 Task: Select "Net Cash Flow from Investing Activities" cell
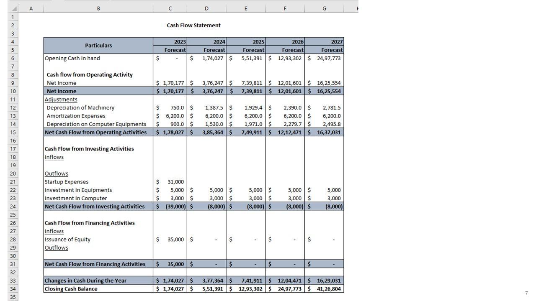pyautogui.click(x=98, y=207)
